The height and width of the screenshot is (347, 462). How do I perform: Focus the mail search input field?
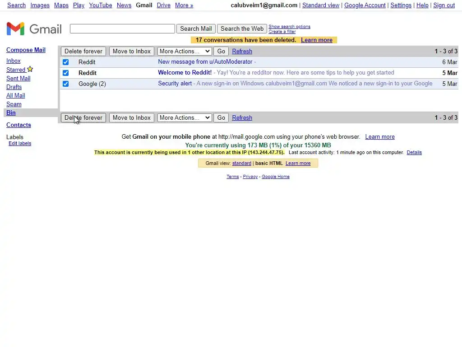(x=122, y=28)
